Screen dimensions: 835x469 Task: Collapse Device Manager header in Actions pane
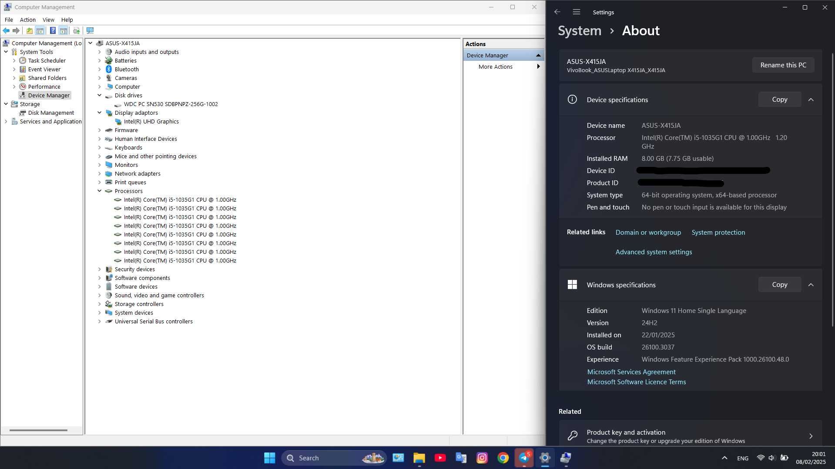tap(538, 55)
